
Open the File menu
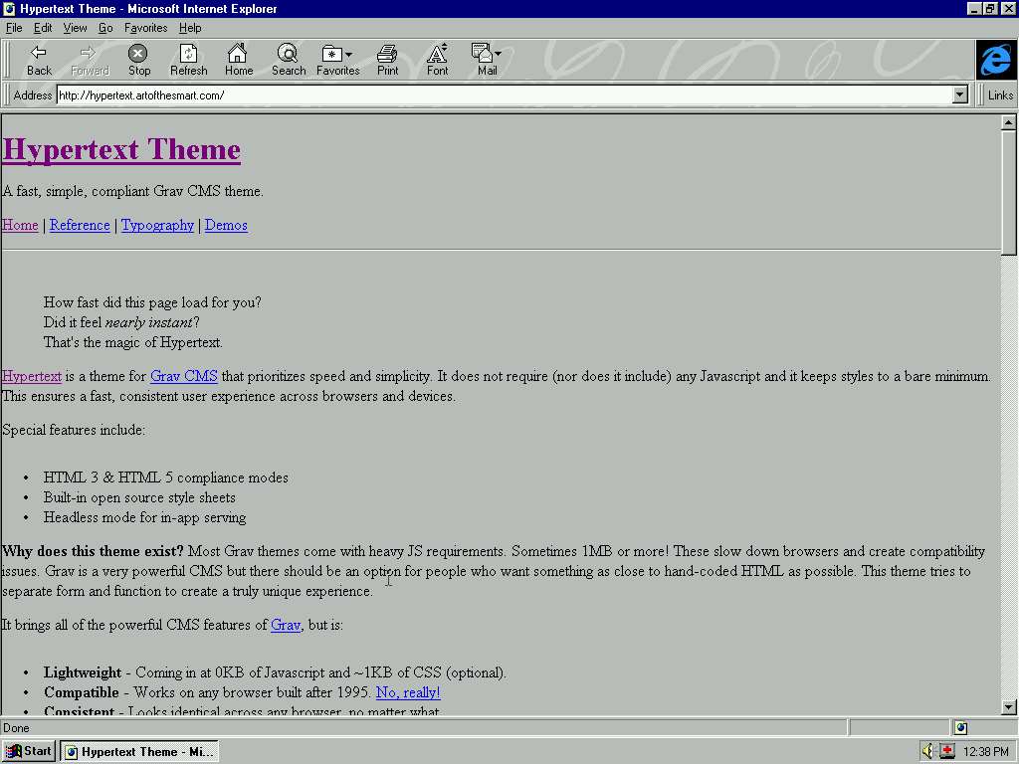[14, 28]
